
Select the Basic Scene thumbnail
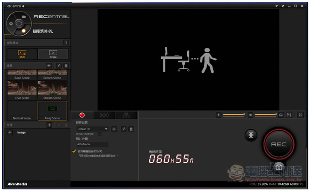click(x=22, y=75)
